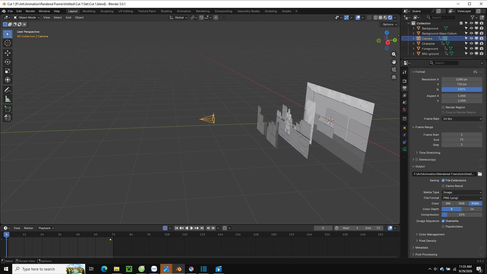
Task: Click the timeline Play button
Action: 192,228
